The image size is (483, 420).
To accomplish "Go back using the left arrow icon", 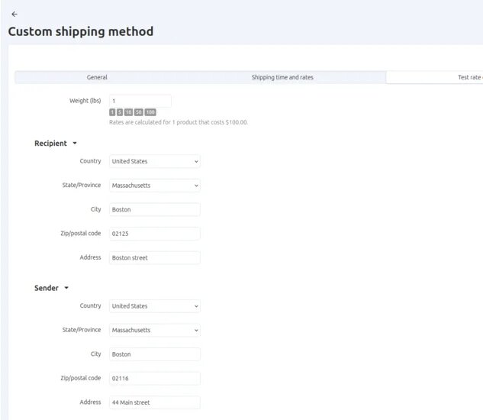I will tap(14, 15).
